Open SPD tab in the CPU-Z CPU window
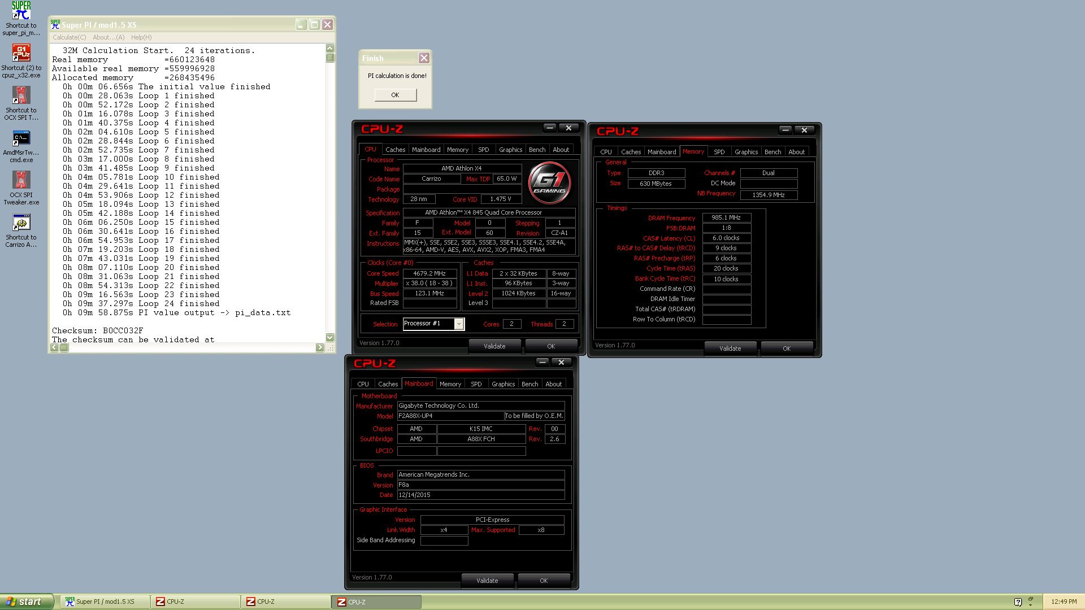Image resolution: width=1085 pixels, height=610 pixels. [484, 150]
